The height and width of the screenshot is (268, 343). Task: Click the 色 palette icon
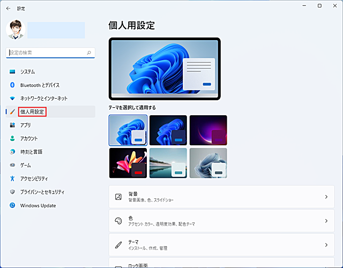point(118,221)
